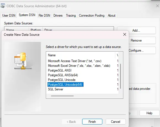Select the PostgreSQL Unicode driver
The width and height of the screenshot is (160, 127).
tap(62, 80)
